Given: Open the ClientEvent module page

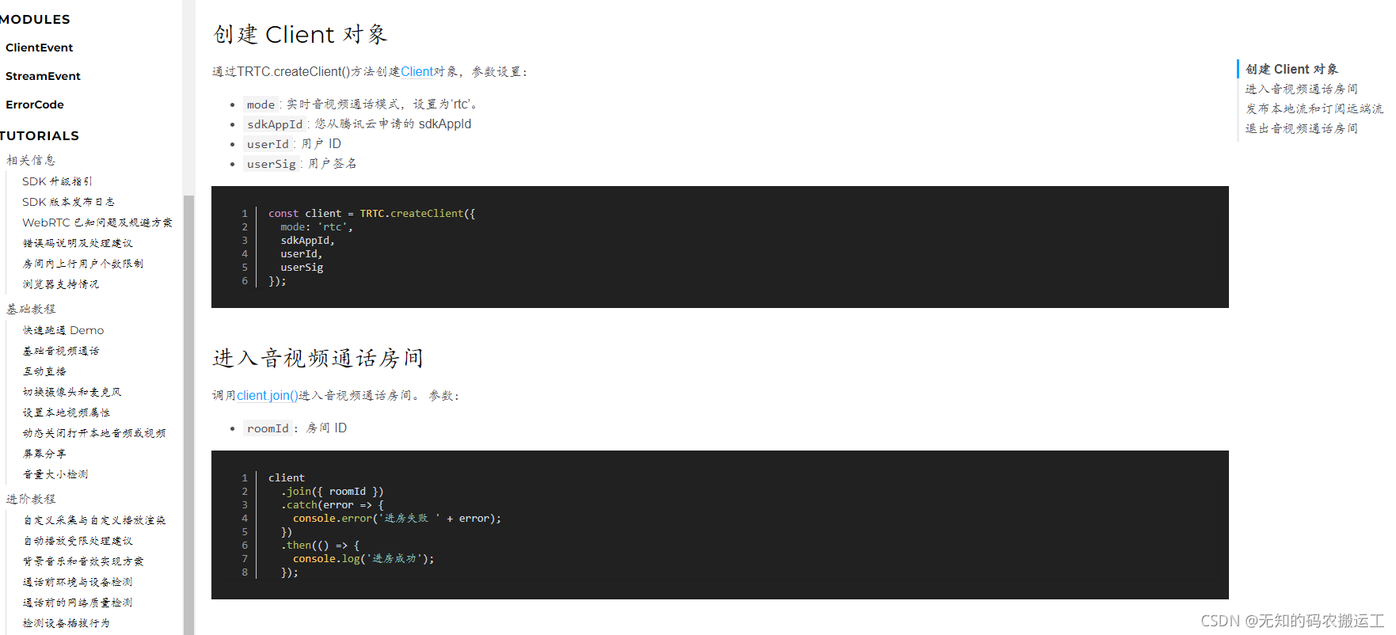Looking at the screenshot, I should coord(39,48).
